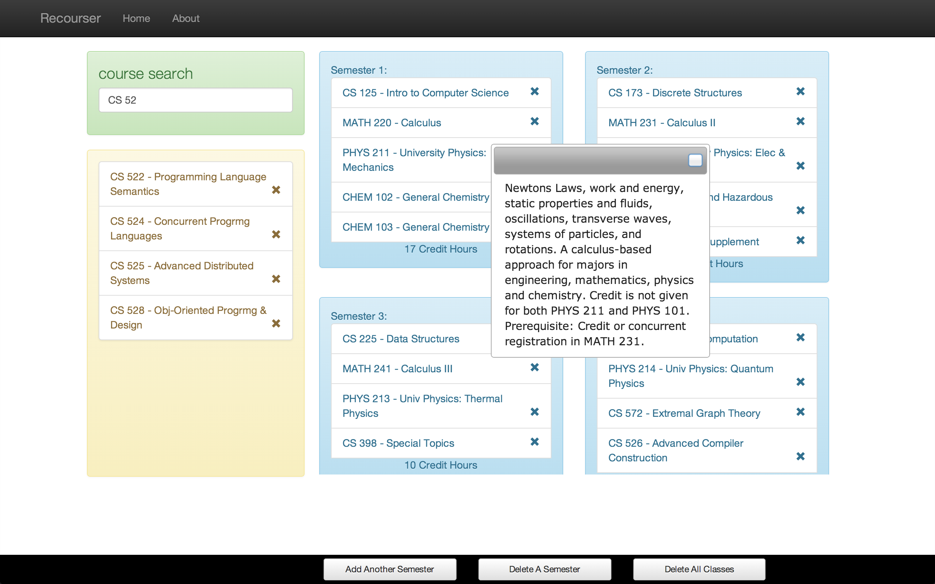
Task: Open the About page in the navbar
Action: point(186,18)
